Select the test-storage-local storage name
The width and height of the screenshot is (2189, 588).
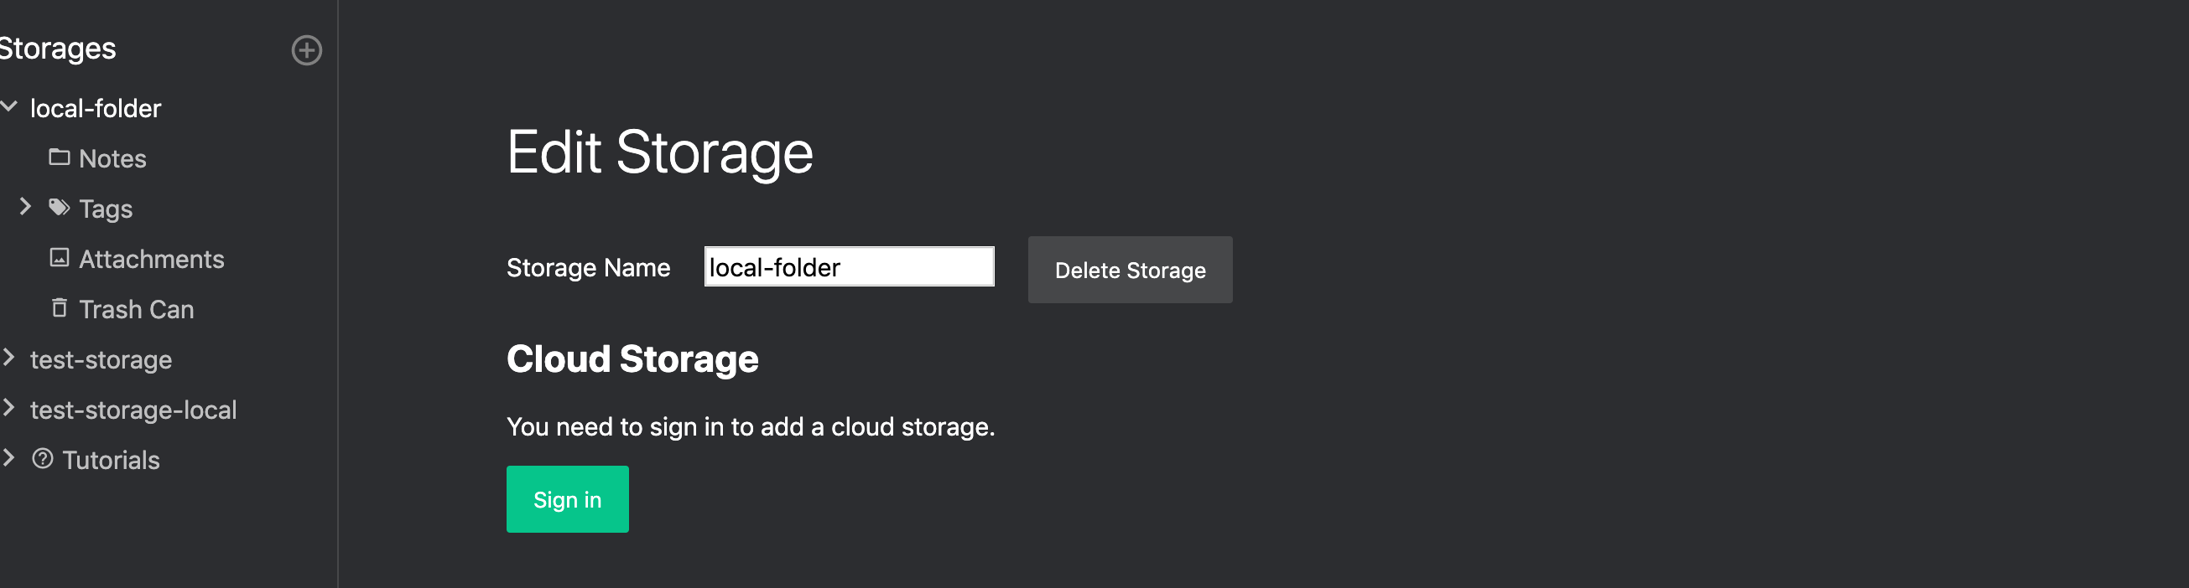pos(133,410)
